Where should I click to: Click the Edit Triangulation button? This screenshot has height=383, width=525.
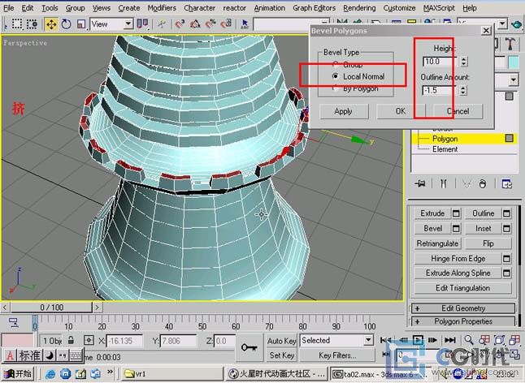click(x=462, y=288)
